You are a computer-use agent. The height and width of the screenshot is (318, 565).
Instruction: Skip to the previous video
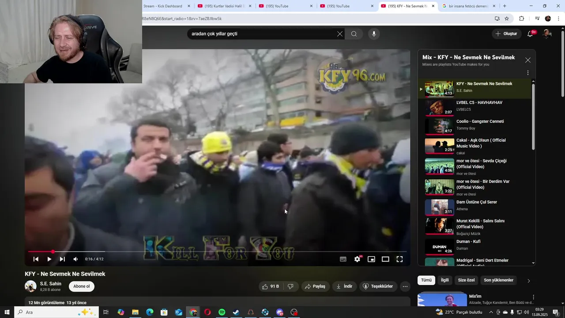[x=36, y=259]
